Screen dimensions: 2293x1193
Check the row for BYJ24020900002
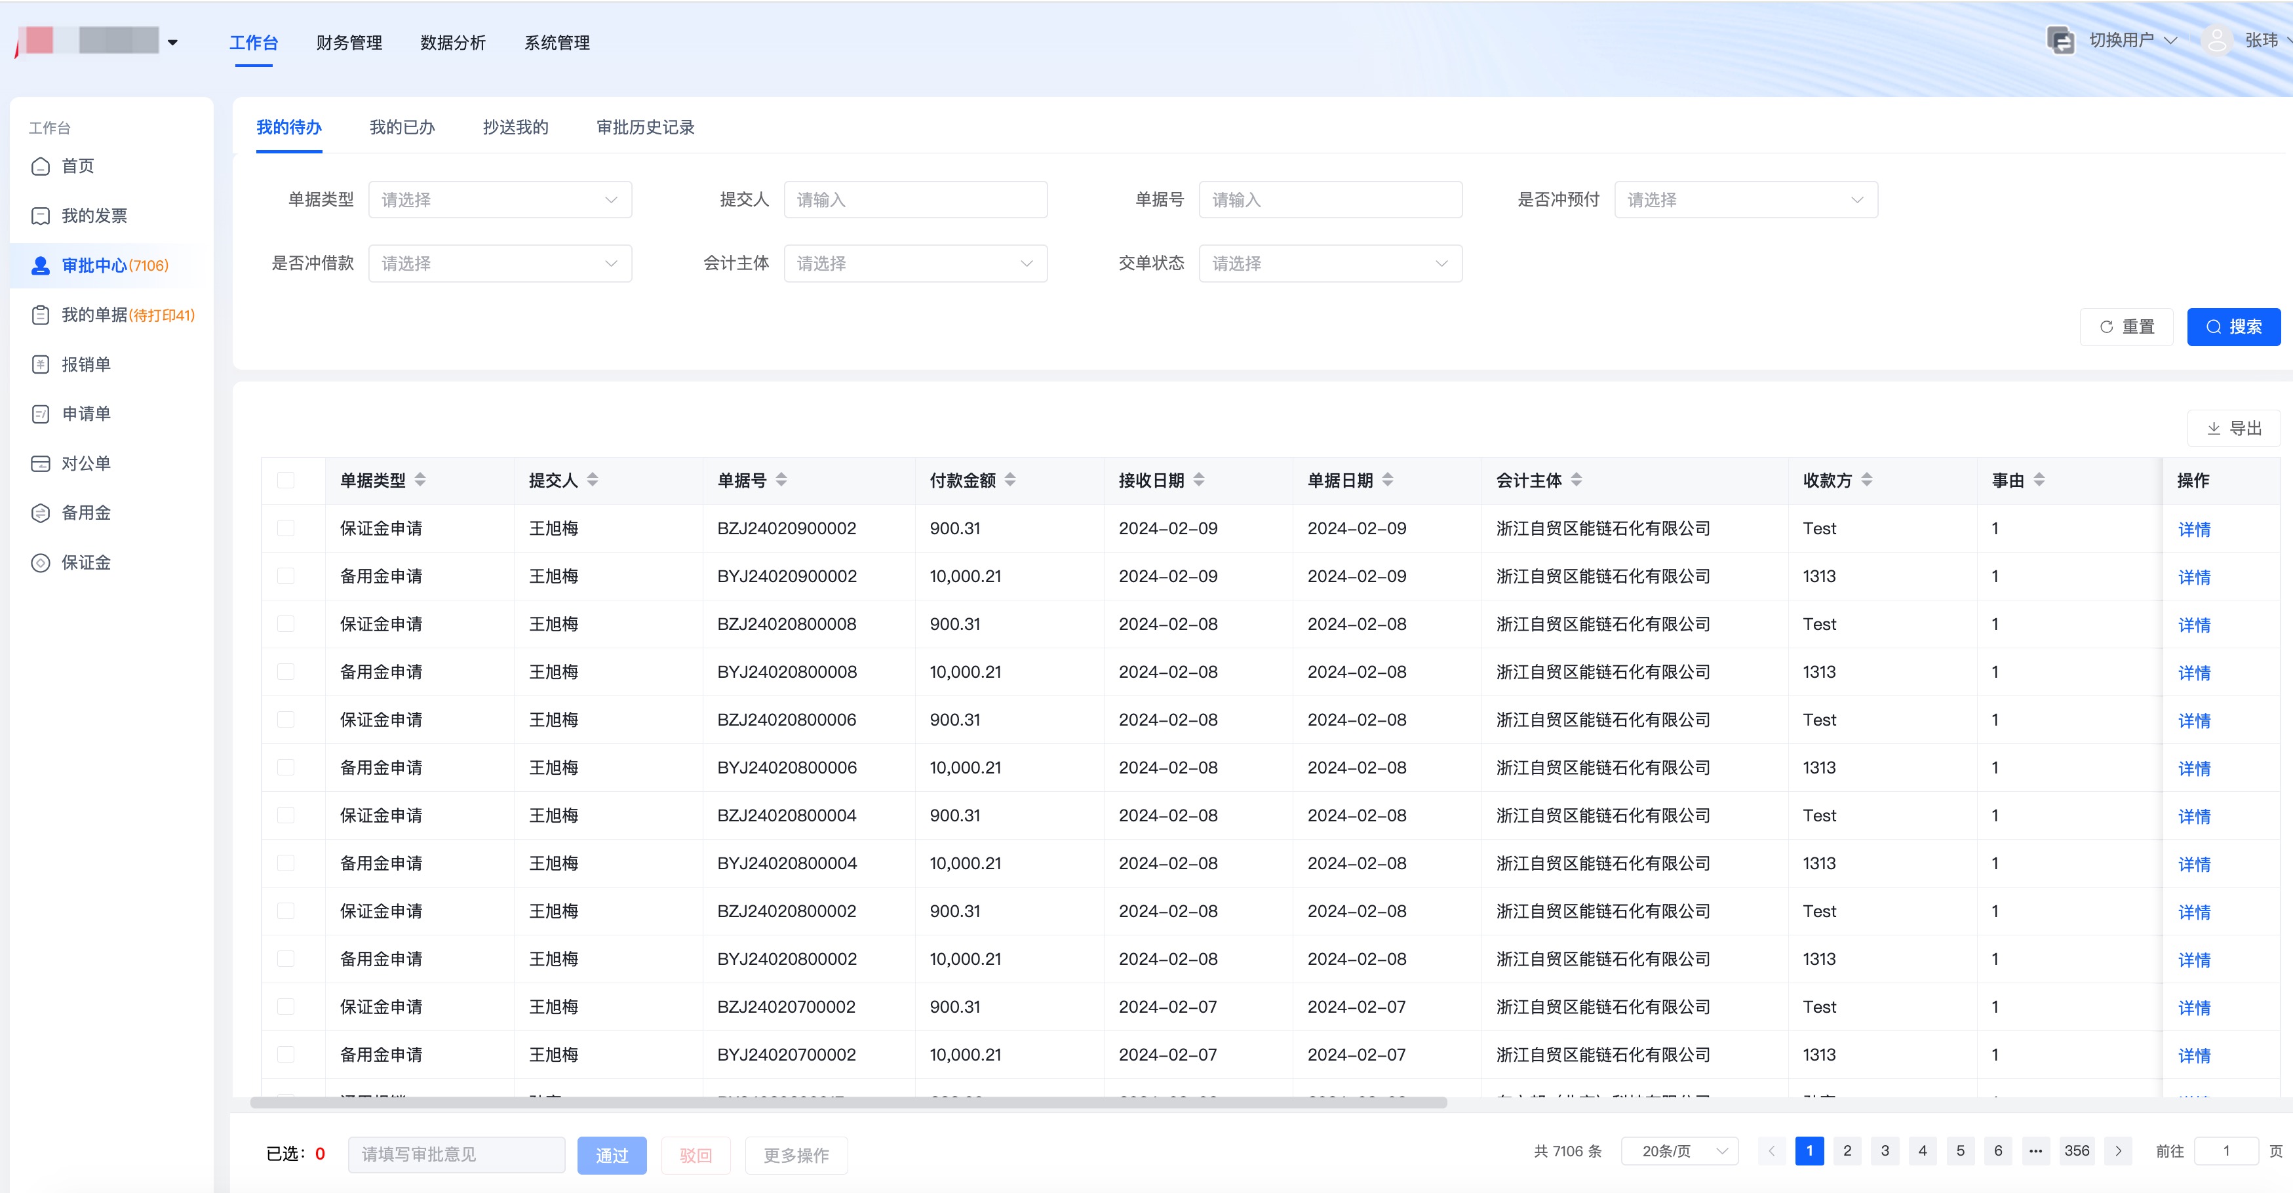point(286,576)
